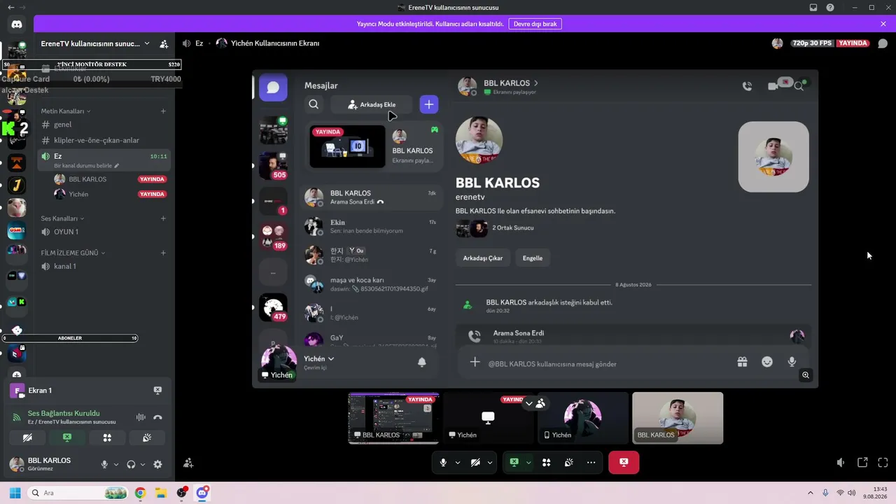896x504 pixels.
Task: Open the invite people icon beside the server name
Action: [x=164, y=43]
